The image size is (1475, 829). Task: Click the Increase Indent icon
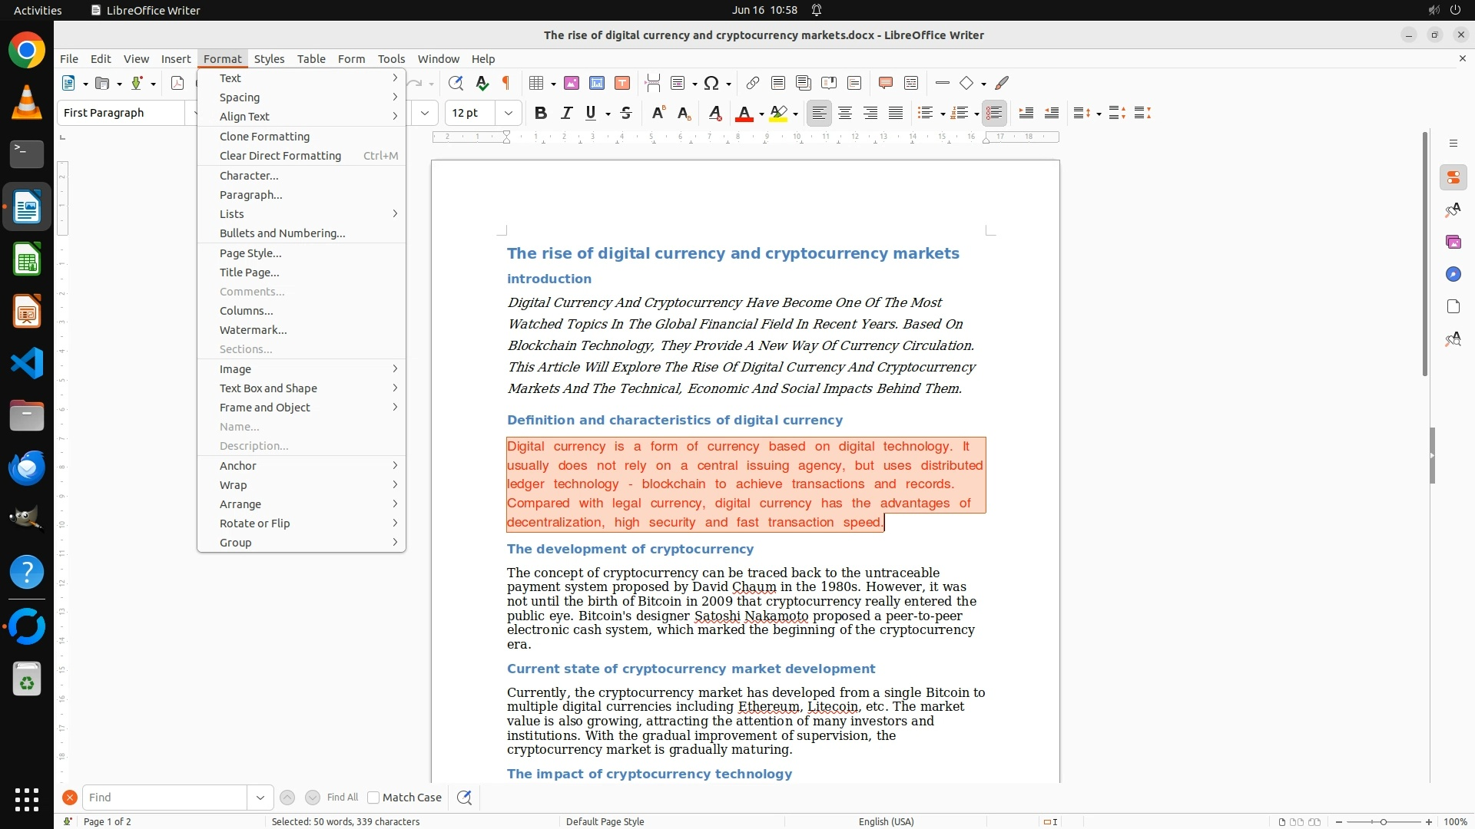click(1026, 113)
